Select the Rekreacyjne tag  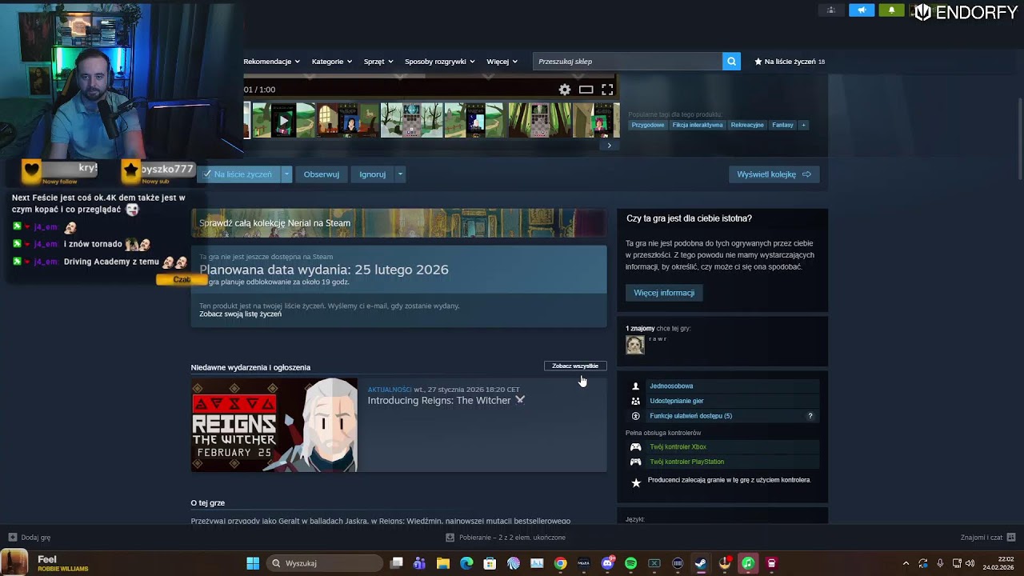[x=747, y=125]
